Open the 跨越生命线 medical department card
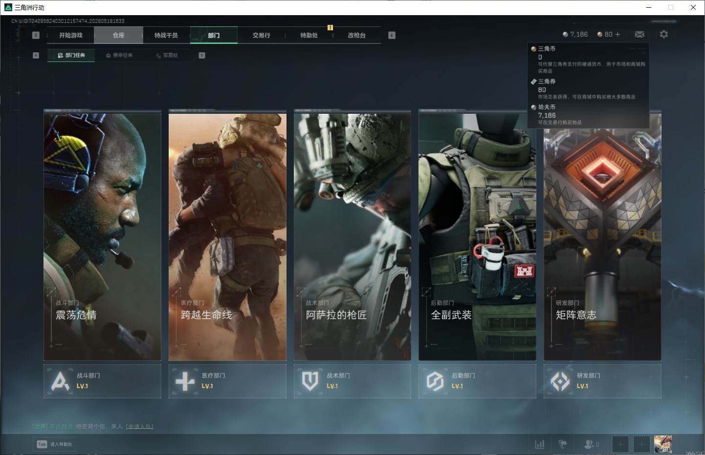The width and height of the screenshot is (705, 455). pos(227,235)
